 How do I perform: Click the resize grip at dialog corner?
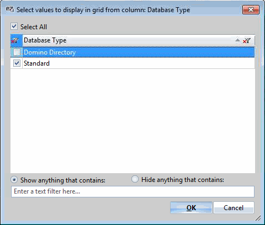(x=258, y=217)
